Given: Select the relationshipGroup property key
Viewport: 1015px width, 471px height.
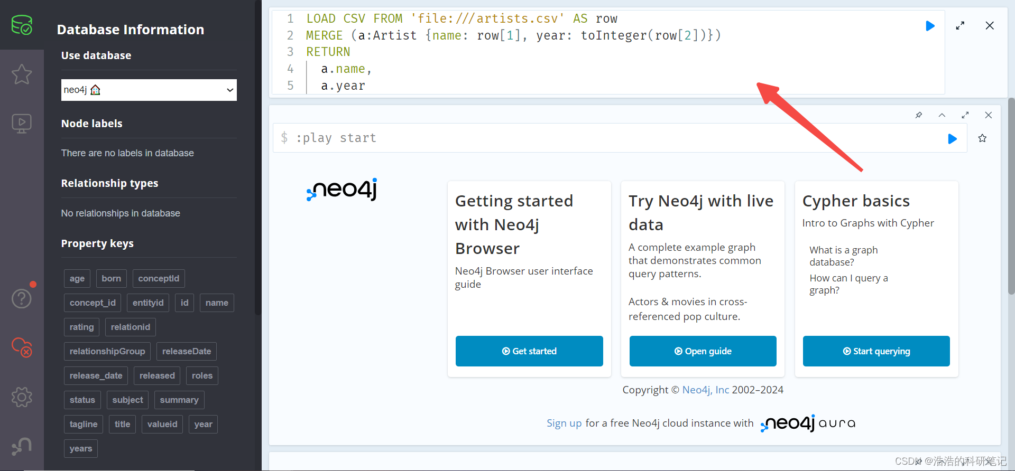Looking at the screenshot, I should click(x=107, y=351).
